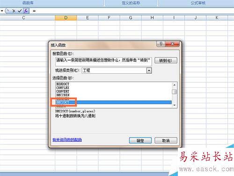
Task: Click the 函数库 ribbon group label
Action: coord(28,3)
